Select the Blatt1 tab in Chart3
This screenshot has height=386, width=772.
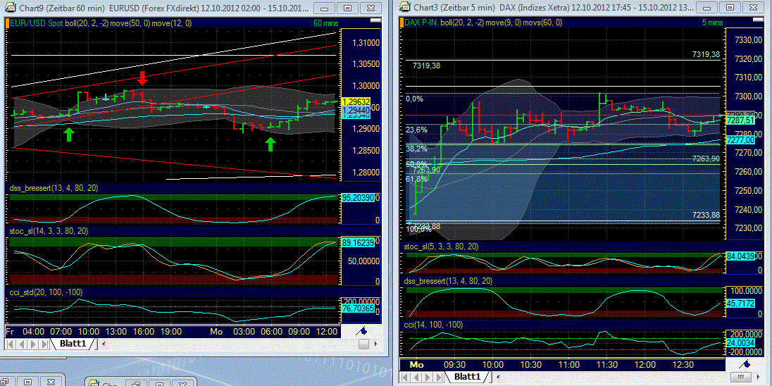[468, 377]
